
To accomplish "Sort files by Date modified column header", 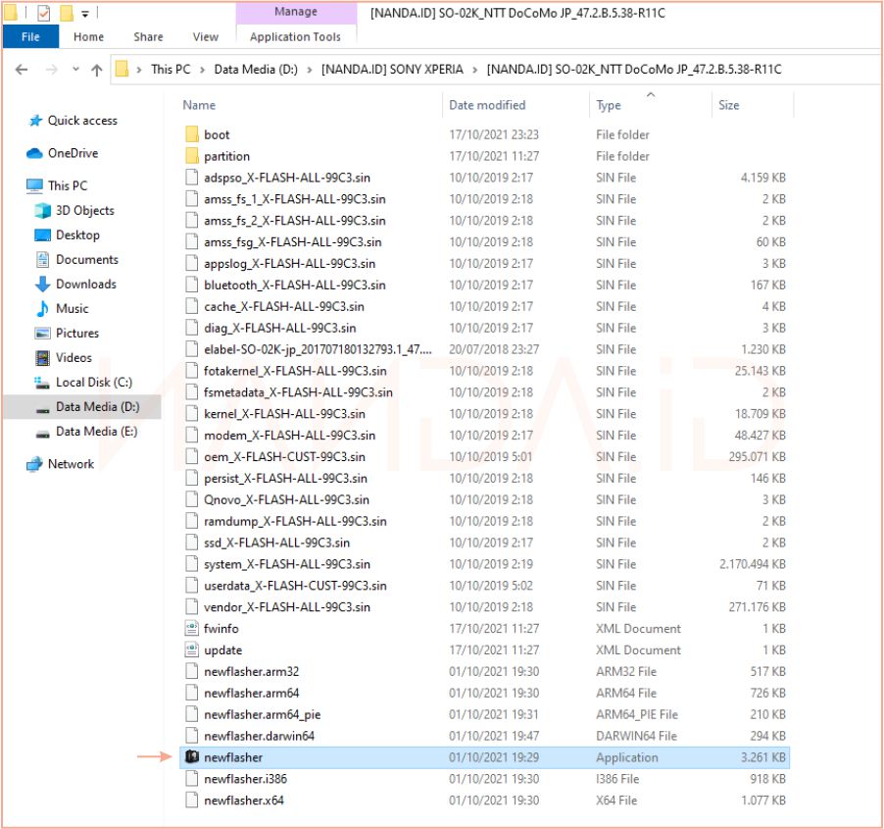I will point(487,105).
